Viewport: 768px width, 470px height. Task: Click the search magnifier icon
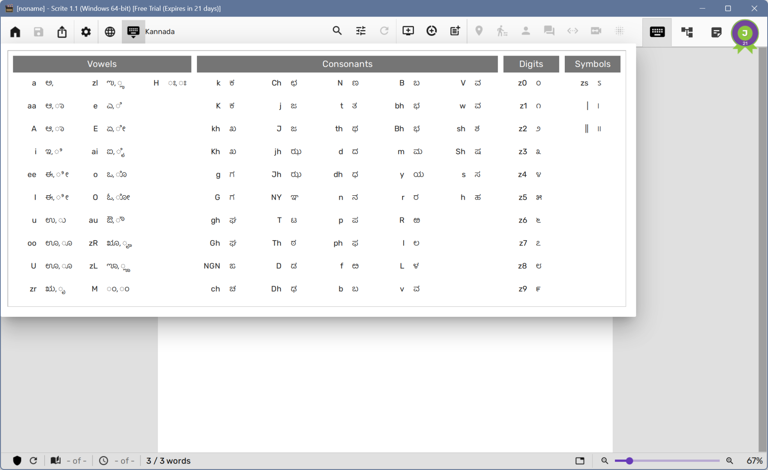click(337, 31)
